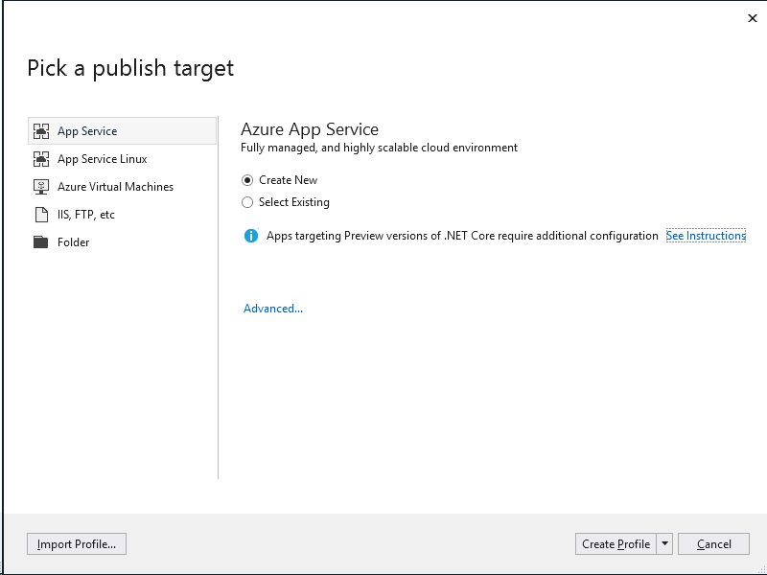Close the publish target dialog
Image resolution: width=767 pixels, height=575 pixels.
[x=753, y=18]
